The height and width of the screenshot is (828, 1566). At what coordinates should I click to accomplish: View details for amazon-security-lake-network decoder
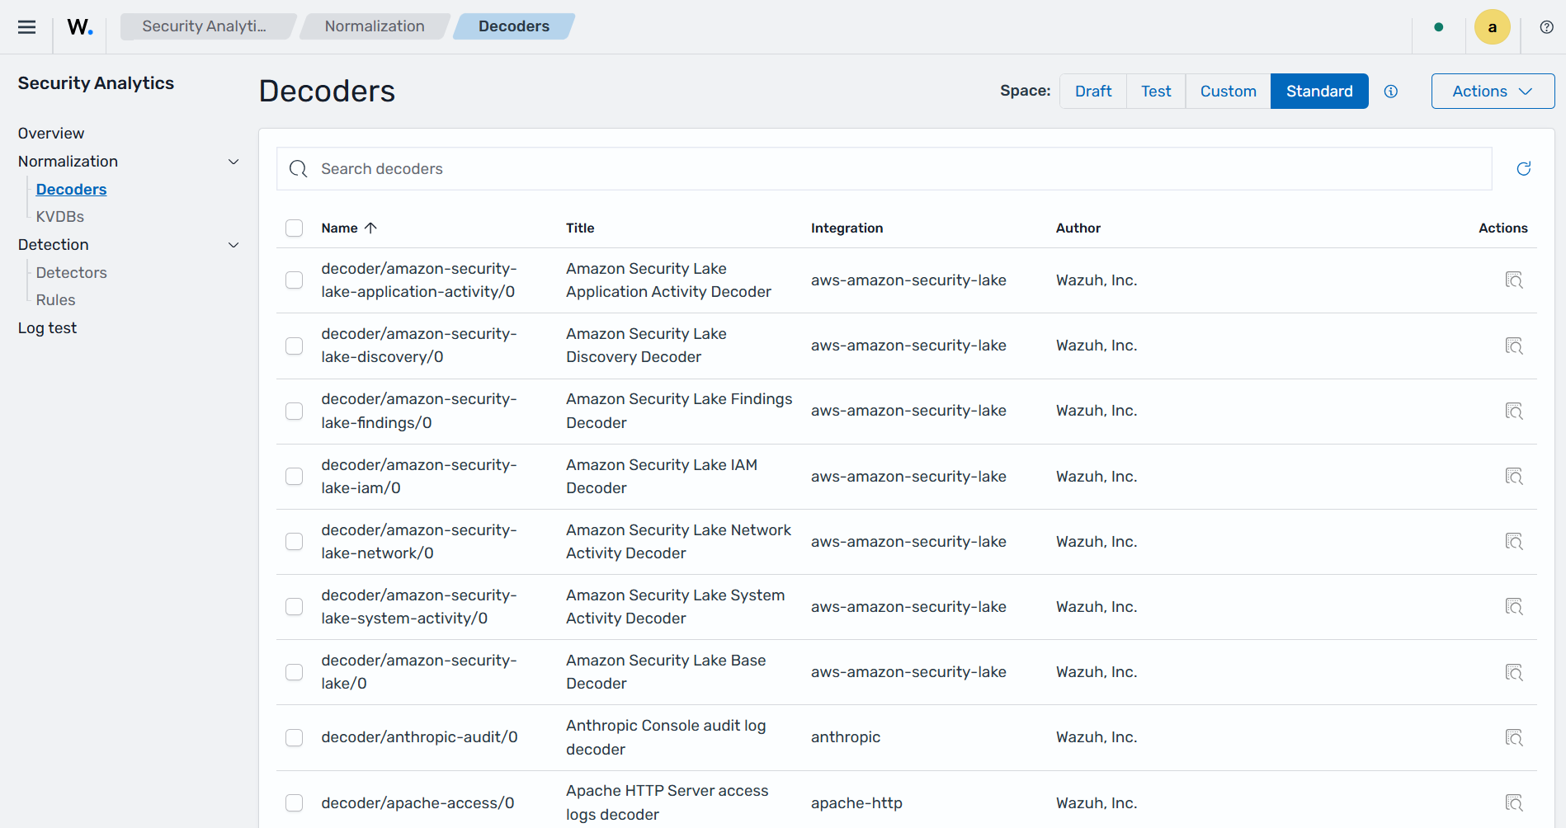point(1514,542)
